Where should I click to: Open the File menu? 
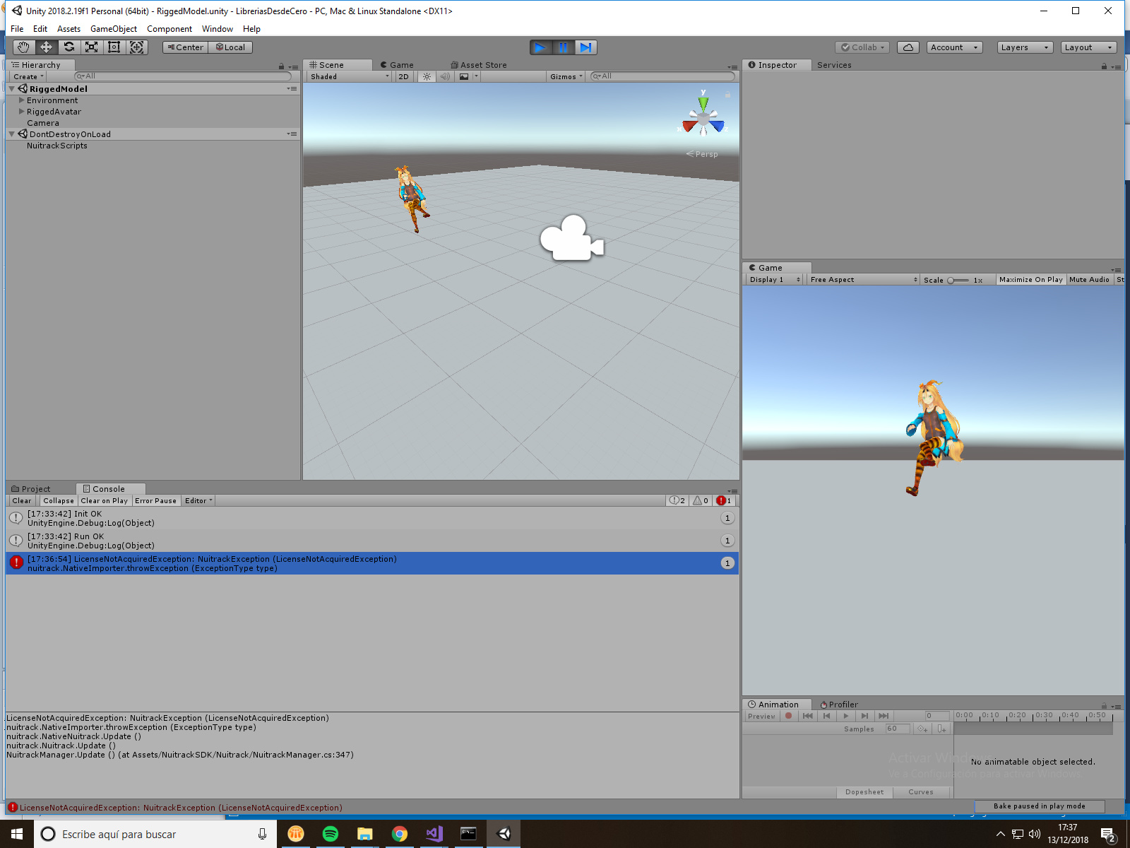(x=17, y=29)
